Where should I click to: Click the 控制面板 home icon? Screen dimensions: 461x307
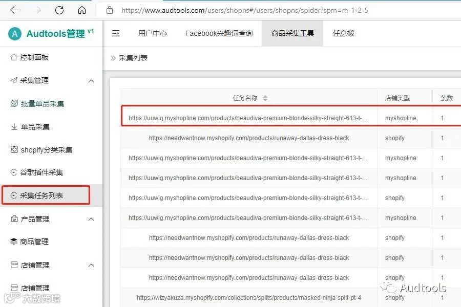pyautogui.click(x=13, y=57)
